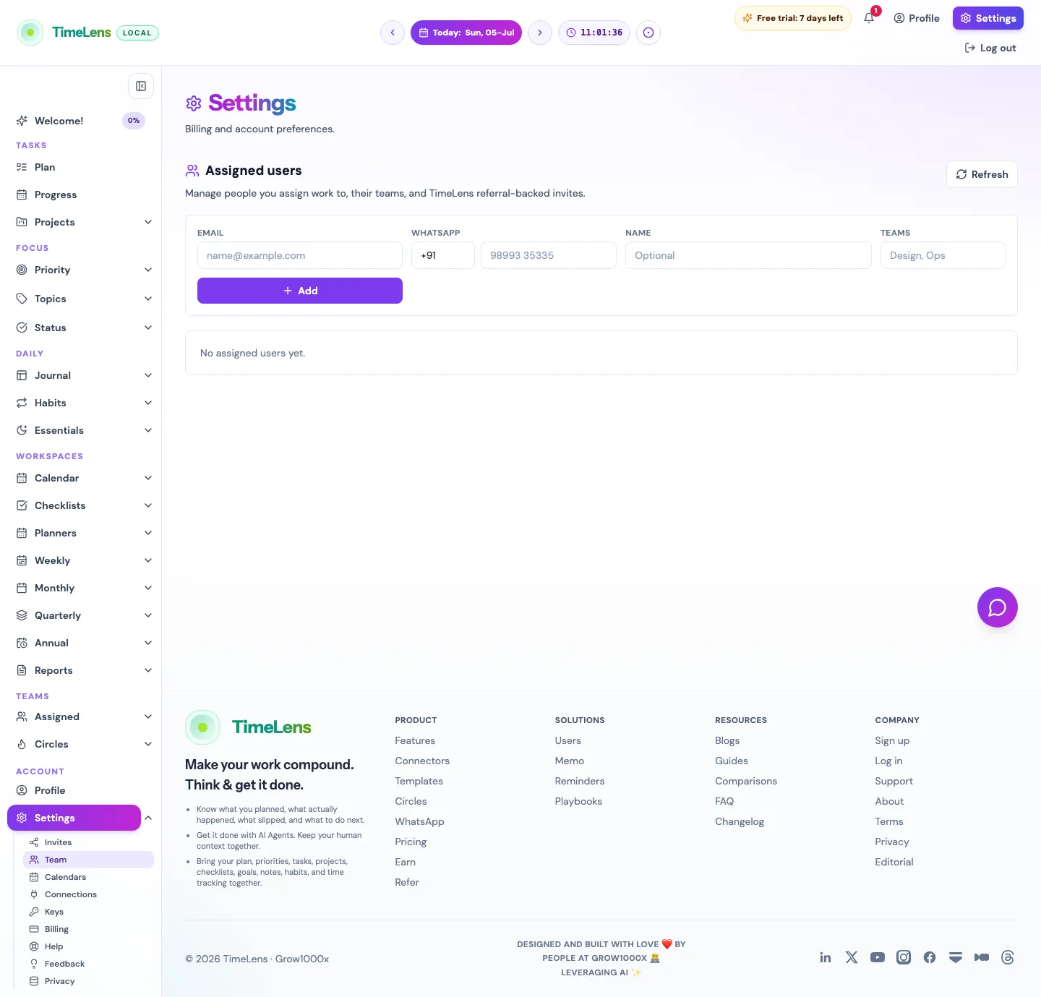
Task: Click the Email input field
Action: [300, 255]
